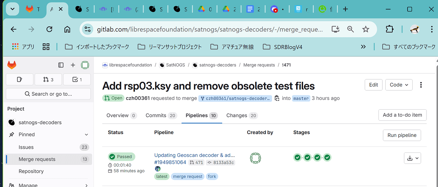Reload the page with the refresh icon

[x=49, y=29]
